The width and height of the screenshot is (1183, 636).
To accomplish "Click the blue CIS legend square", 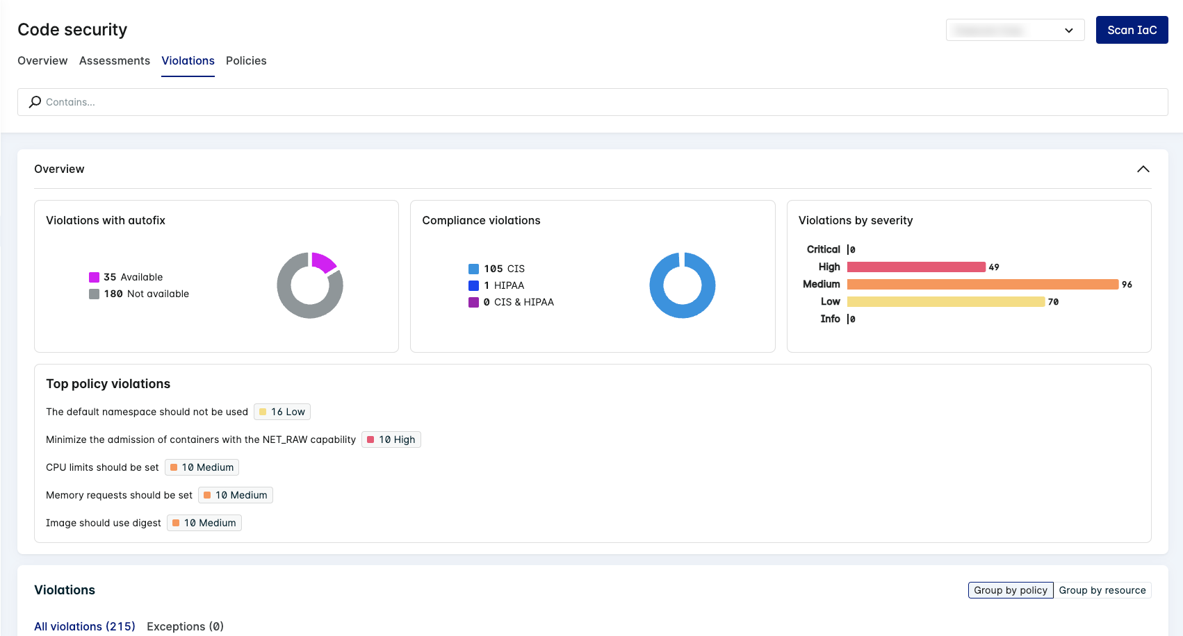I will pyautogui.click(x=473, y=269).
